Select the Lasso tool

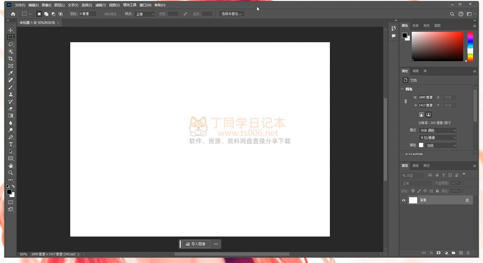click(x=11, y=45)
